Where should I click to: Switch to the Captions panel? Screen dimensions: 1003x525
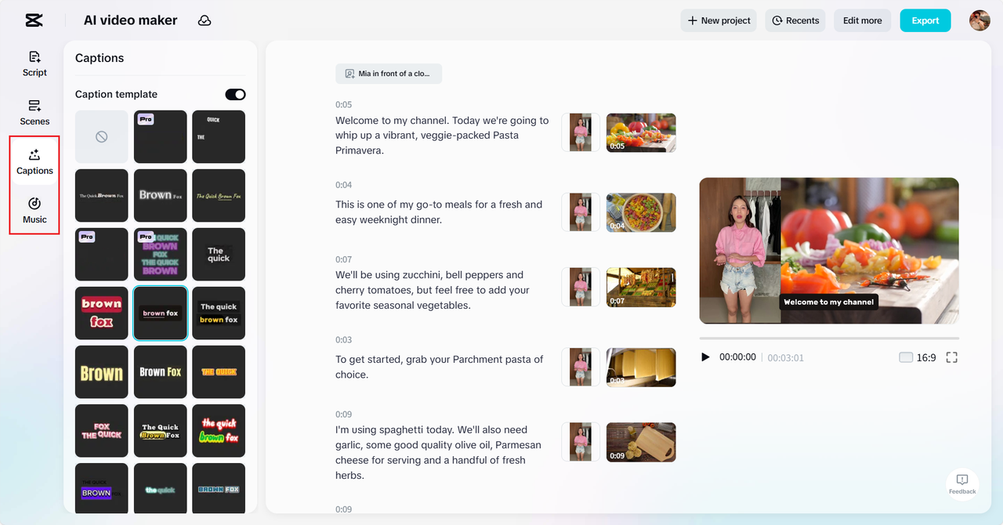pyautogui.click(x=34, y=162)
